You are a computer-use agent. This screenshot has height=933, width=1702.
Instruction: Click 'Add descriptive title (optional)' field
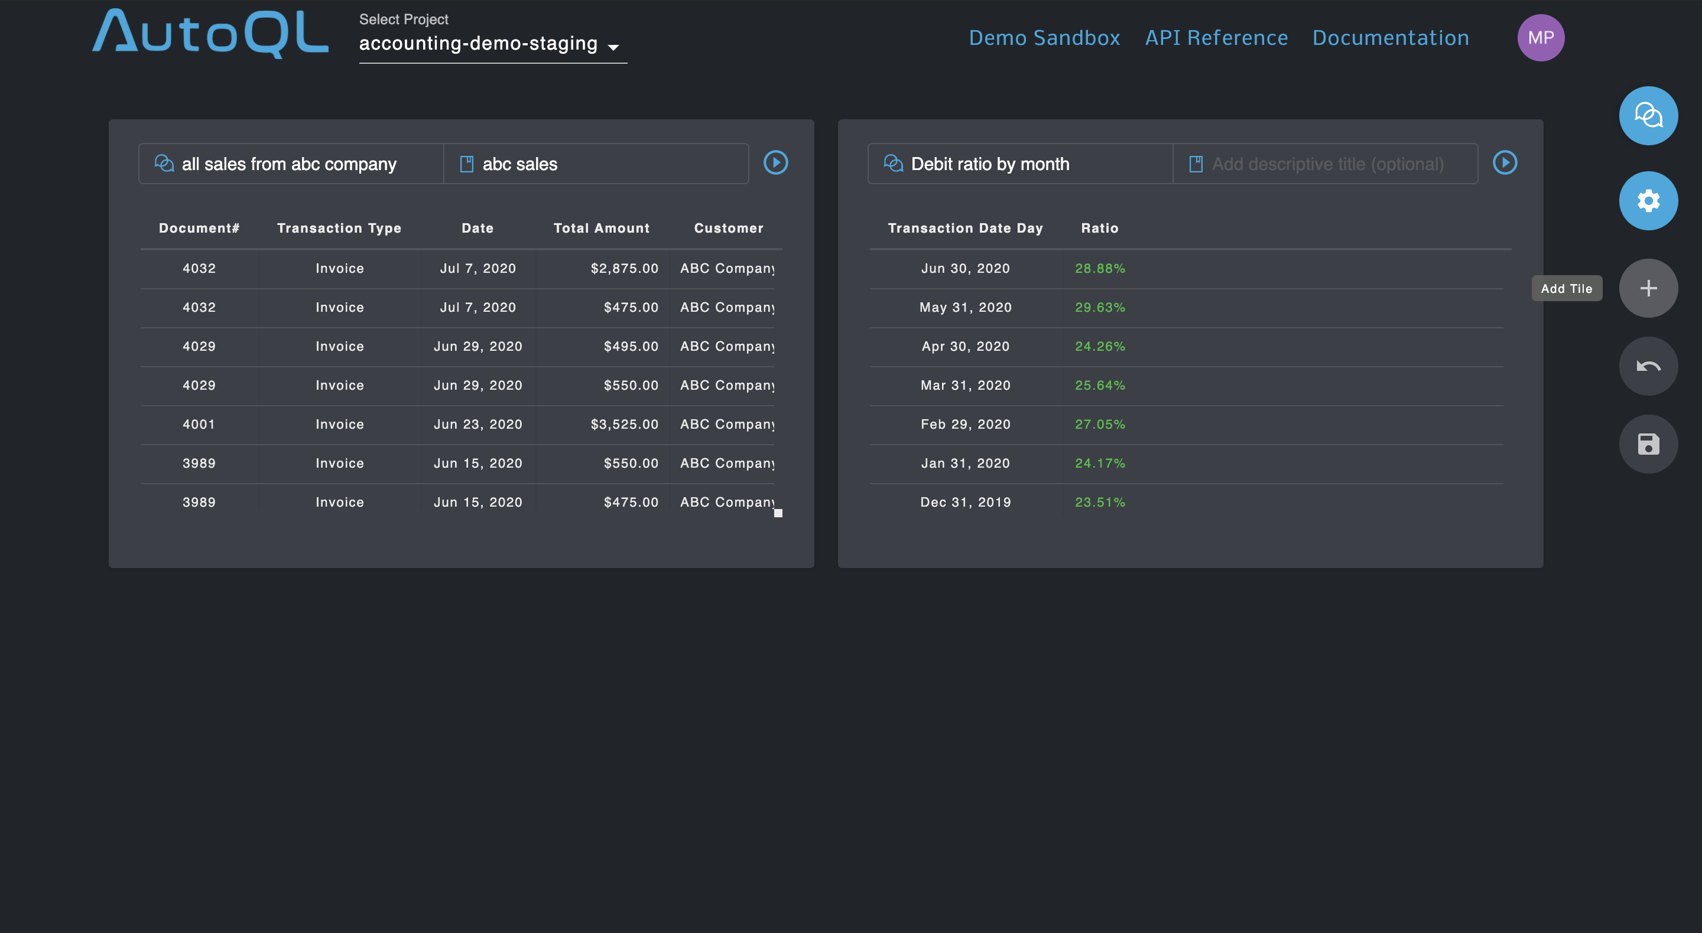click(x=1326, y=164)
